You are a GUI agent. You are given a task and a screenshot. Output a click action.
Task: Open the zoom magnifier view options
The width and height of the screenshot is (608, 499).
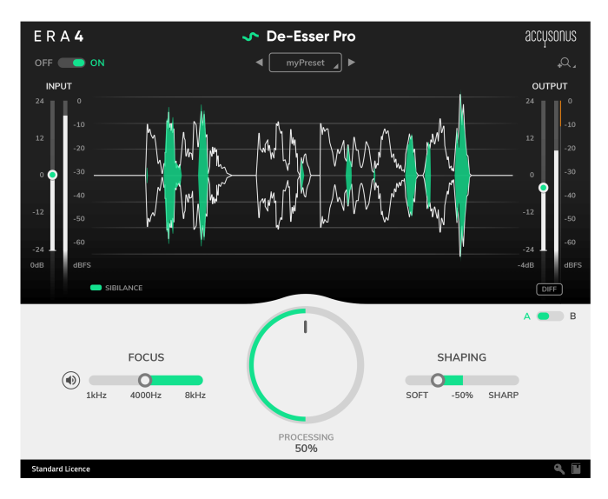coord(566,63)
